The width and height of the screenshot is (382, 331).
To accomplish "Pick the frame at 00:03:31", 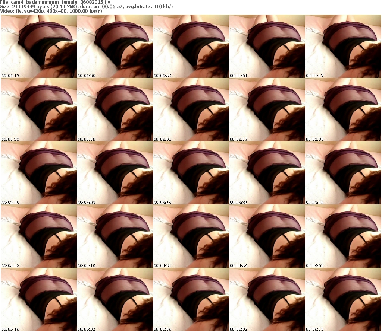I will coord(267,173).
